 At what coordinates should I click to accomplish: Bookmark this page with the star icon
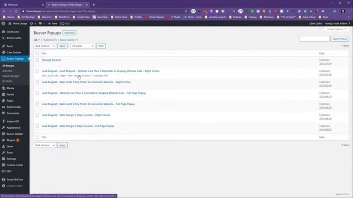click(186, 11)
